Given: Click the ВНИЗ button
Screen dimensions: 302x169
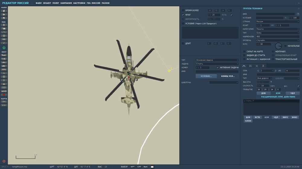Looking at the screenshot, I should (x=294, y=117).
